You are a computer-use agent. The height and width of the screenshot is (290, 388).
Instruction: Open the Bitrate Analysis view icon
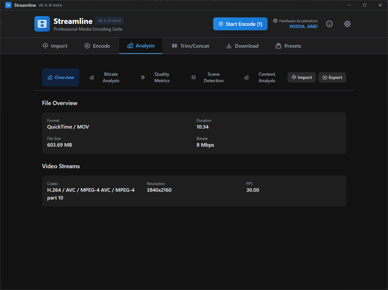[x=92, y=77]
